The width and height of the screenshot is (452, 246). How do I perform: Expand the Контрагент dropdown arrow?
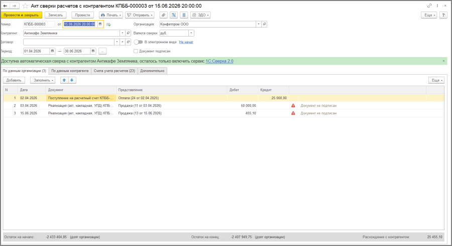coord(123,33)
